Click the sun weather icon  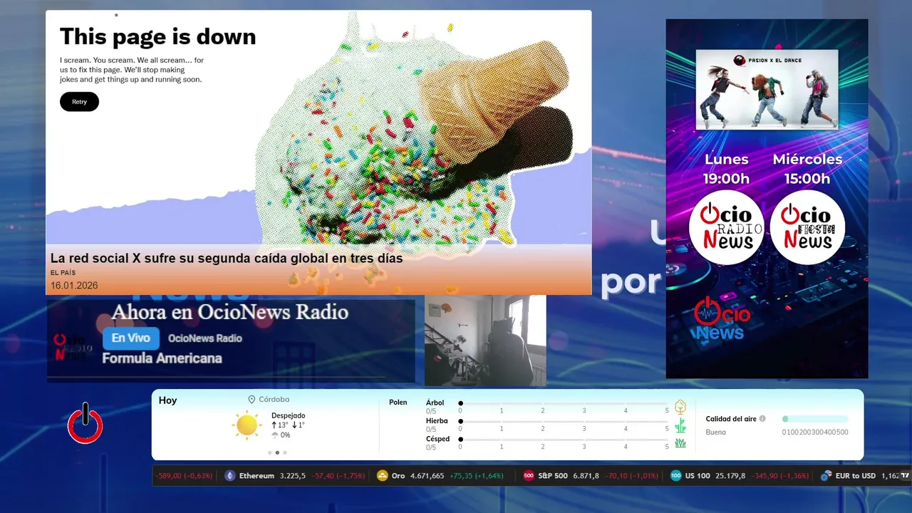click(x=247, y=425)
